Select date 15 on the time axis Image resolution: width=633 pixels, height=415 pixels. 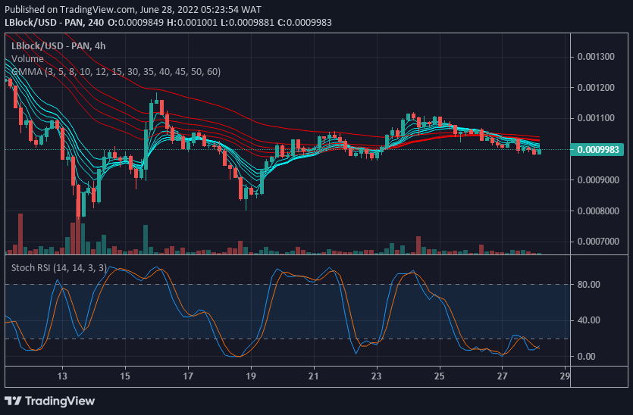coord(125,376)
